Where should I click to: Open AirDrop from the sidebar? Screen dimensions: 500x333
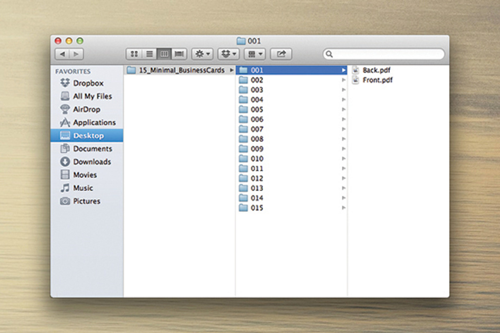click(87, 109)
